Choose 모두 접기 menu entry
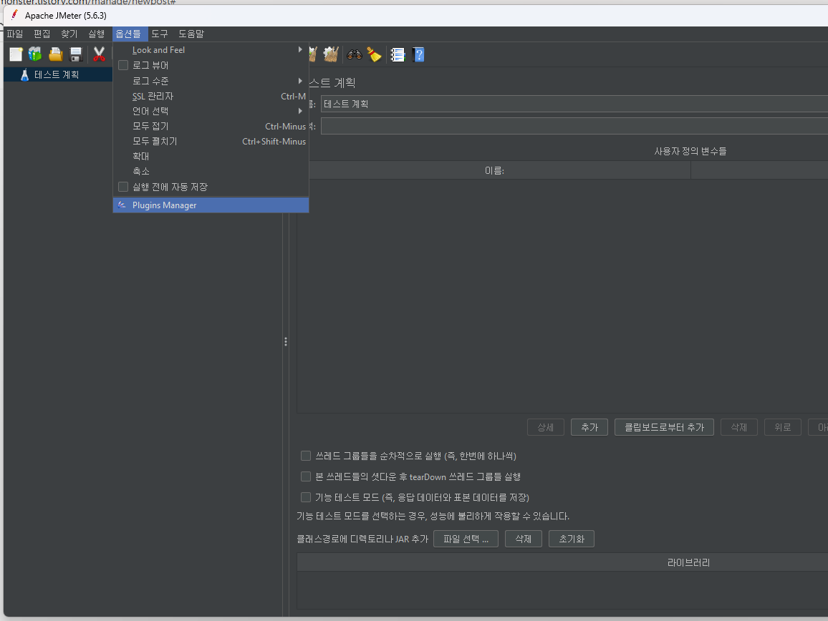This screenshot has width=828, height=621. [x=211, y=126]
